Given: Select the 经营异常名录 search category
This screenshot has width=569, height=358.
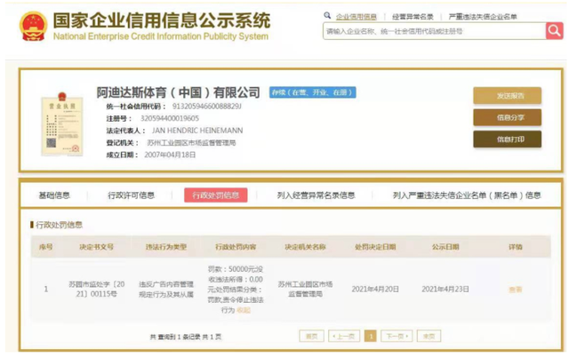Looking at the screenshot, I should (x=413, y=17).
